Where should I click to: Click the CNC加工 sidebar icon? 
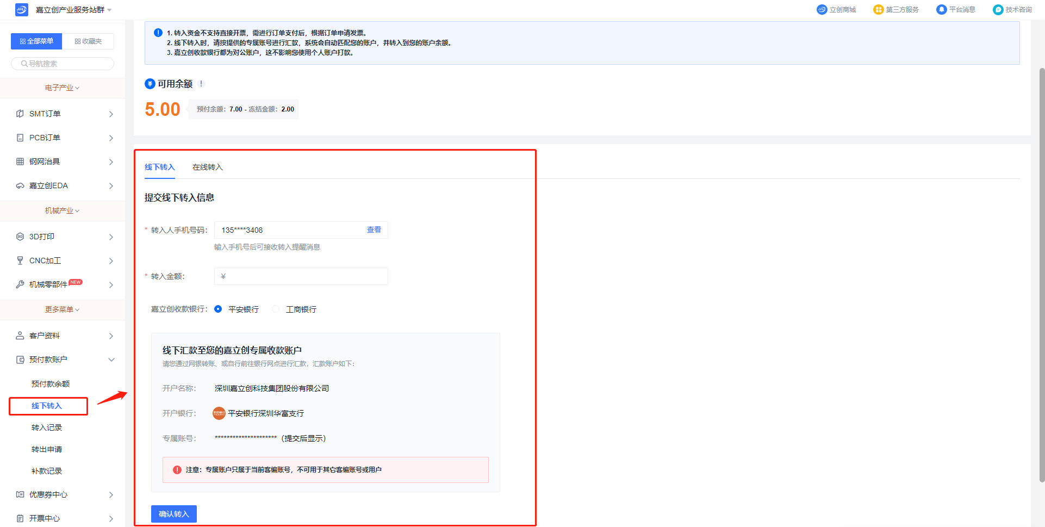20,261
